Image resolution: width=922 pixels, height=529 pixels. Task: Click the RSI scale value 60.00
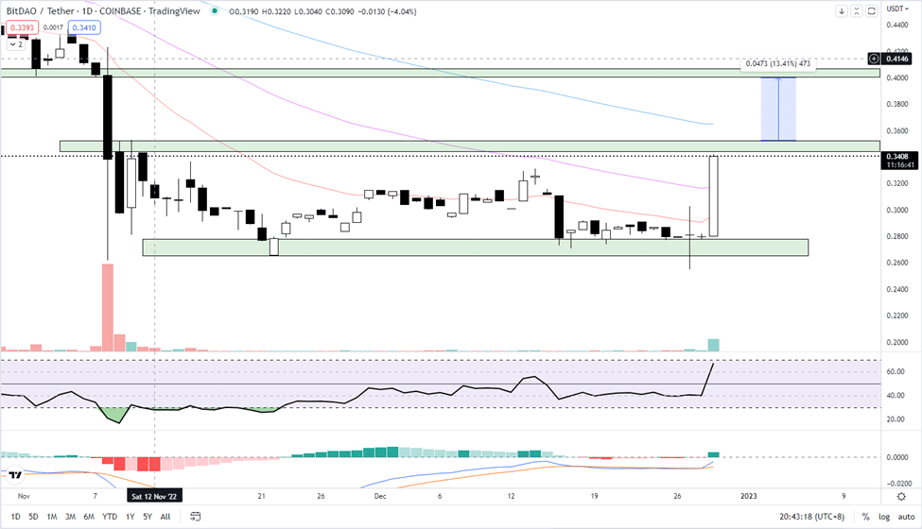(896, 371)
